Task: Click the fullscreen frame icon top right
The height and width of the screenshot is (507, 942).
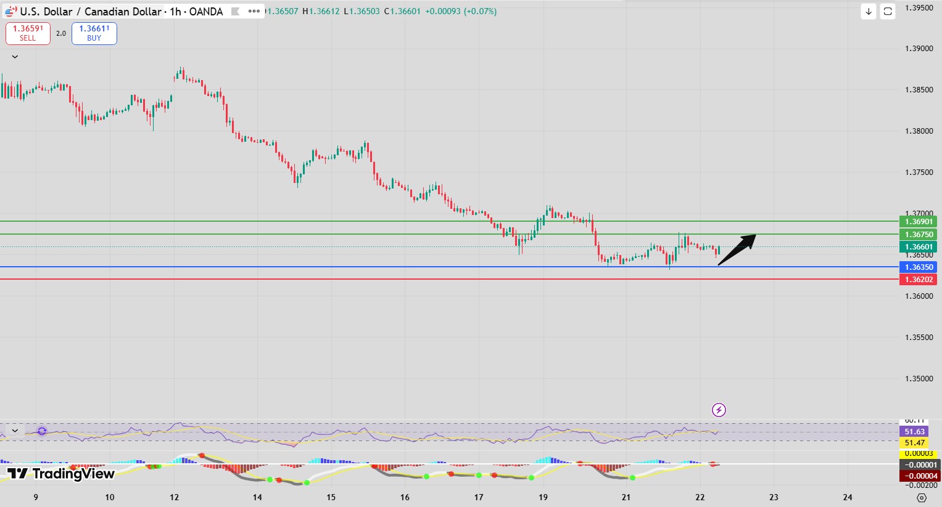Action: click(887, 11)
